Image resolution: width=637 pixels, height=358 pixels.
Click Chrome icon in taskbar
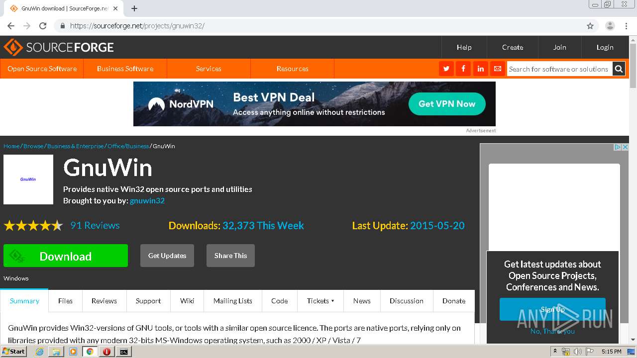[90, 352]
